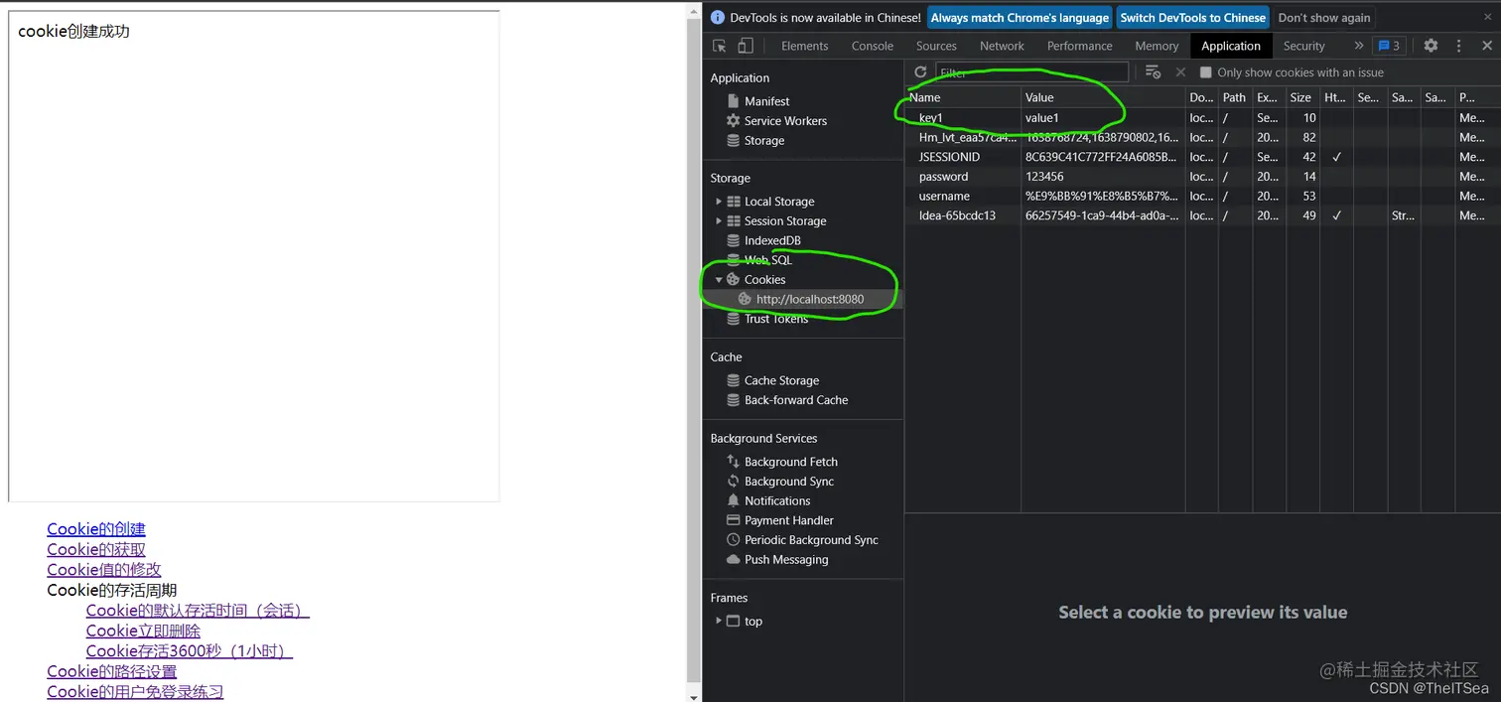Select the username cookie row
Image resolution: width=1501 pixels, height=702 pixels.
pyautogui.click(x=1203, y=197)
